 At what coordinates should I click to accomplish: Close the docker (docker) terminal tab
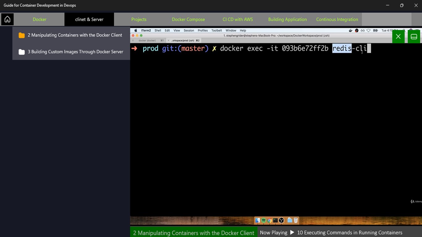[x=133, y=40]
